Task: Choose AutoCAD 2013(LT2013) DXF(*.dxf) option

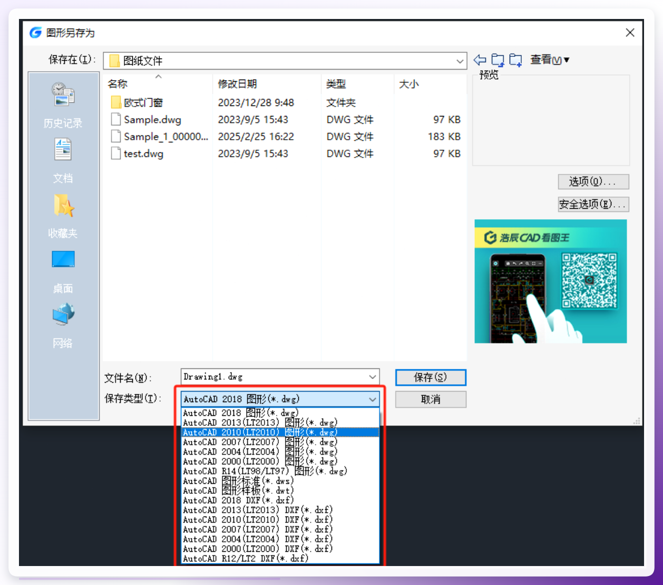Action: tap(280, 510)
